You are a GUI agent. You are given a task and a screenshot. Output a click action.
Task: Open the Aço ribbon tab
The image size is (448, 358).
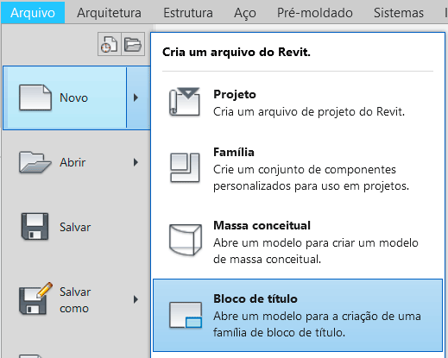point(245,13)
